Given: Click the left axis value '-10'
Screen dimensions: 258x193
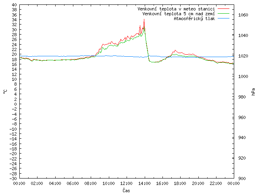Looking at the screenshot, I should coord(13,129).
